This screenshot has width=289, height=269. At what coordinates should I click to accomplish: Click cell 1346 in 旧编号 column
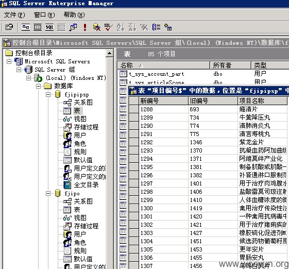tap(213, 142)
